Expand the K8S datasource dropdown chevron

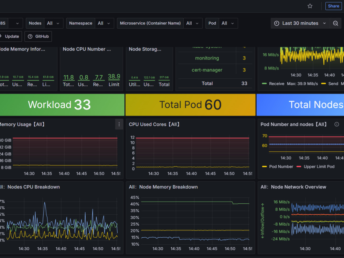point(17,23)
